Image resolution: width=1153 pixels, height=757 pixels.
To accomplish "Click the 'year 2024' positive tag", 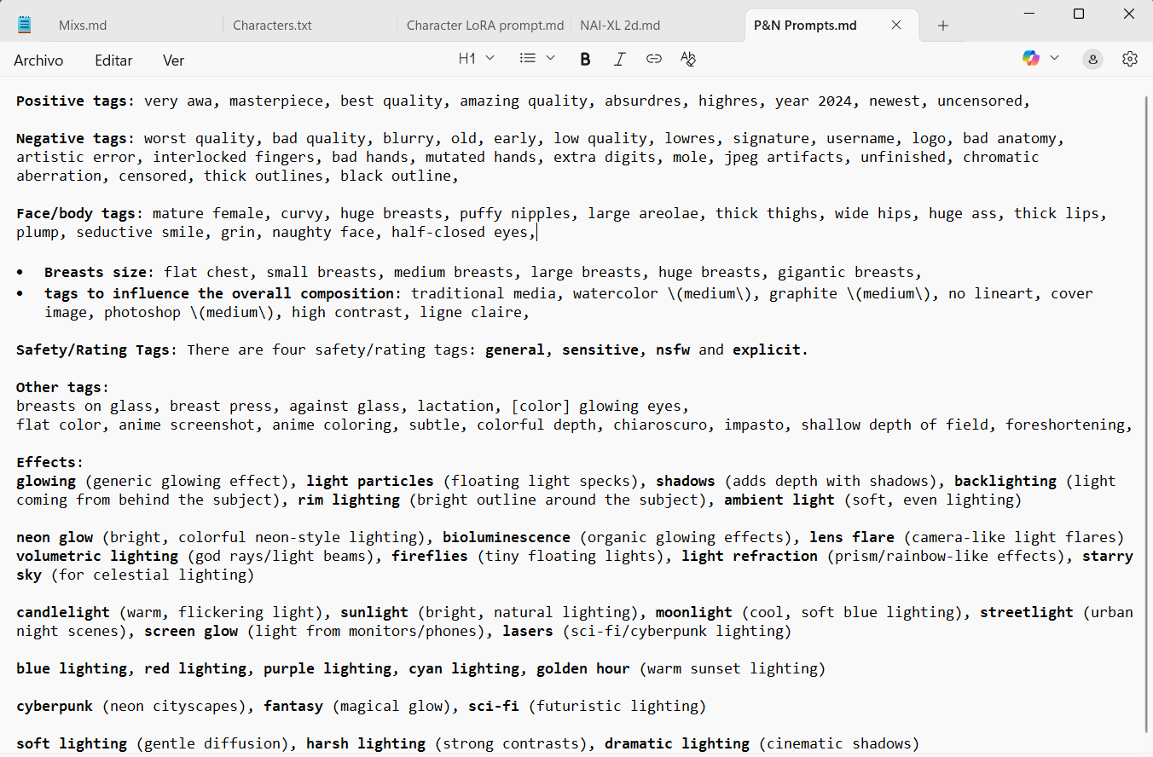I will pyautogui.click(x=814, y=101).
